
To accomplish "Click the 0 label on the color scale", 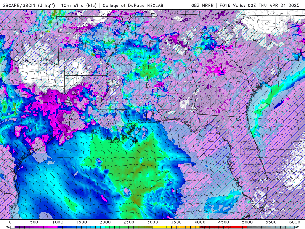I will click(10, 222).
